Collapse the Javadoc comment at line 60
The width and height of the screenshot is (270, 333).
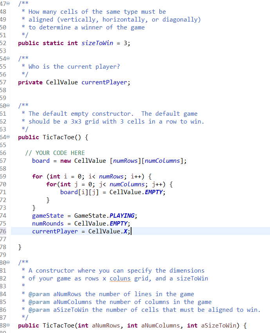(x=8, y=106)
